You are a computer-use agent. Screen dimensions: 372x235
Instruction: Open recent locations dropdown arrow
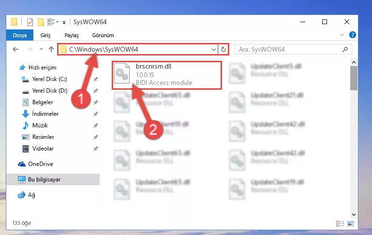point(41,49)
